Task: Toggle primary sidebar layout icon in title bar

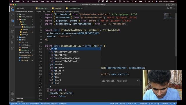Action: click(x=167, y=5)
